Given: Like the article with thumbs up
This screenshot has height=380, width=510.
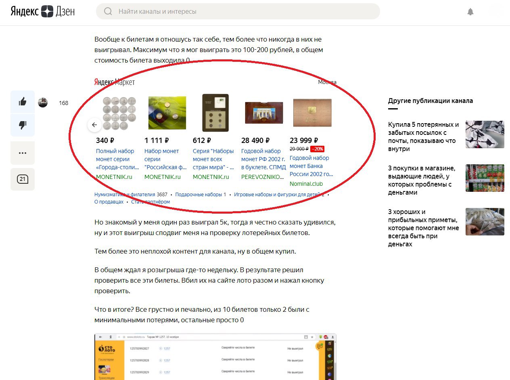Looking at the screenshot, I should point(23,102).
